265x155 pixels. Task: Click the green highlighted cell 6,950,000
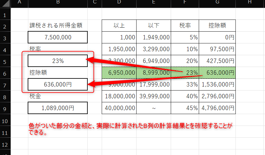119,73
